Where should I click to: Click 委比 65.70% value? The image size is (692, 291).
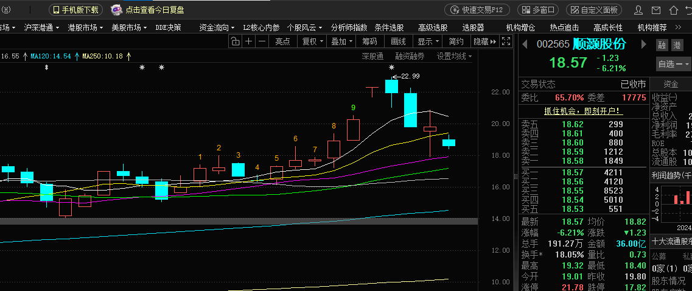pos(569,97)
